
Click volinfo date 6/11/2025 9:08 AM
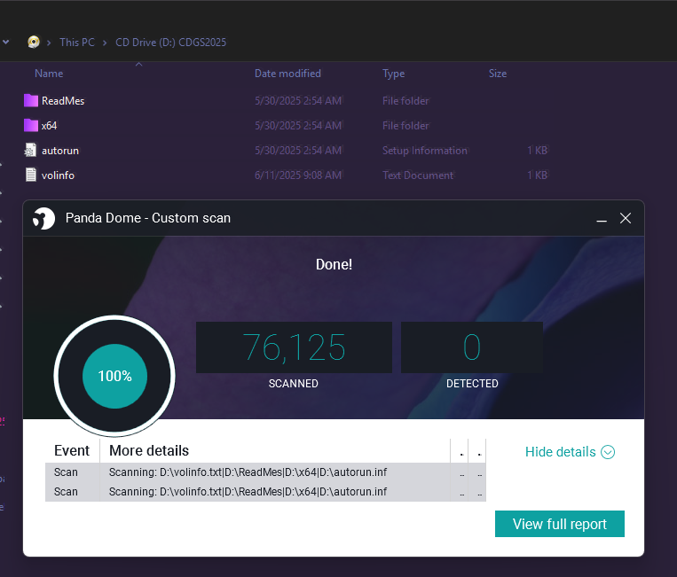(x=298, y=175)
